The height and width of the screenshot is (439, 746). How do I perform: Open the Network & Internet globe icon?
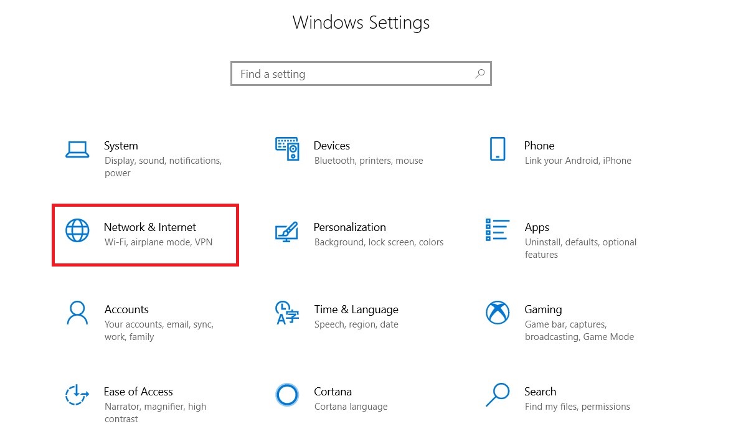(77, 230)
